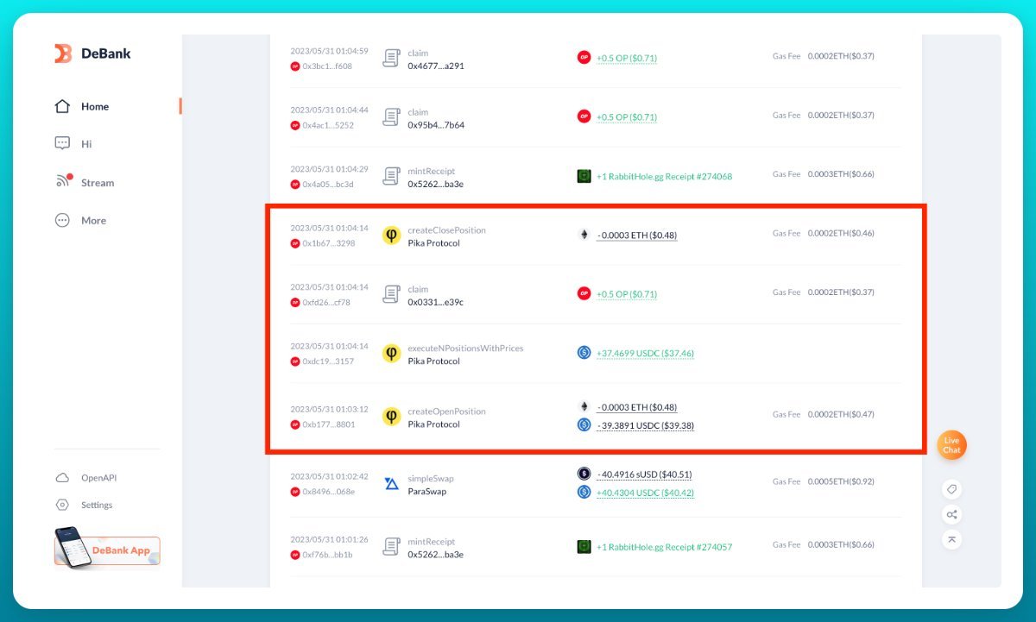Click the gas fee 0.0005ETH($0.92)
Image resolution: width=1036 pixels, height=622 pixels.
(x=841, y=483)
